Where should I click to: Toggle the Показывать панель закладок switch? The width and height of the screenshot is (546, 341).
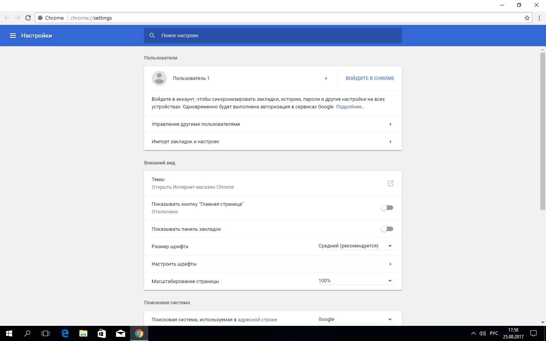coord(387,229)
